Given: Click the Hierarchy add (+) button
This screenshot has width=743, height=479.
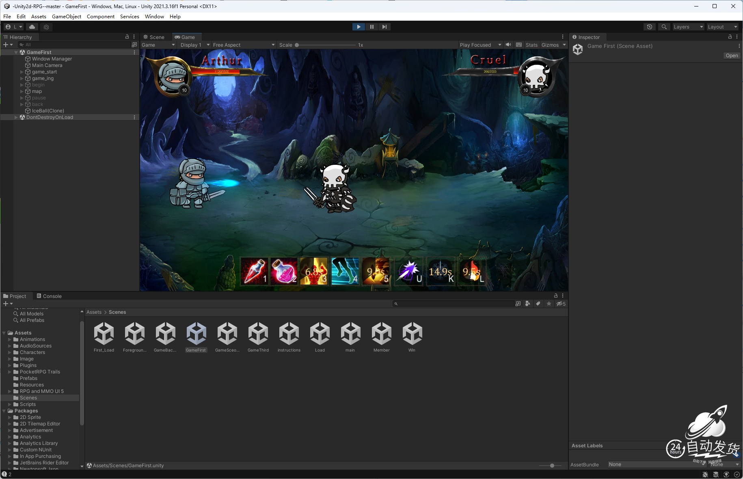Looking at the screenshot, I should pos(8,45).
